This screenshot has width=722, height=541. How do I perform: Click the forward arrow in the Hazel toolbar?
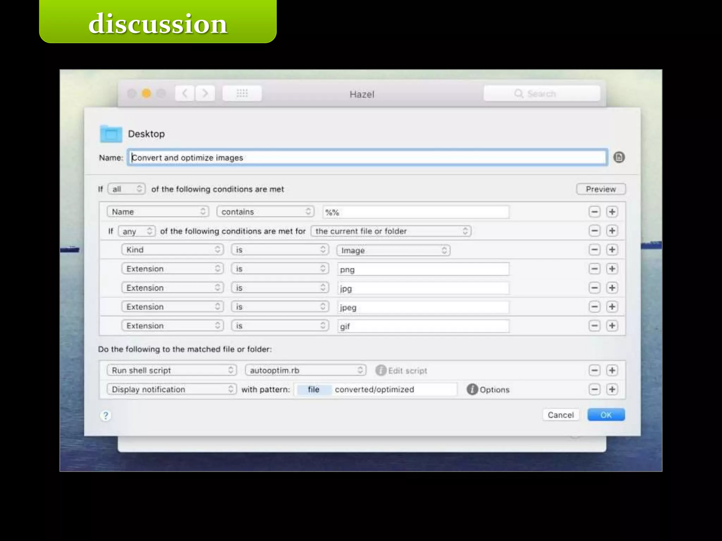205,93
